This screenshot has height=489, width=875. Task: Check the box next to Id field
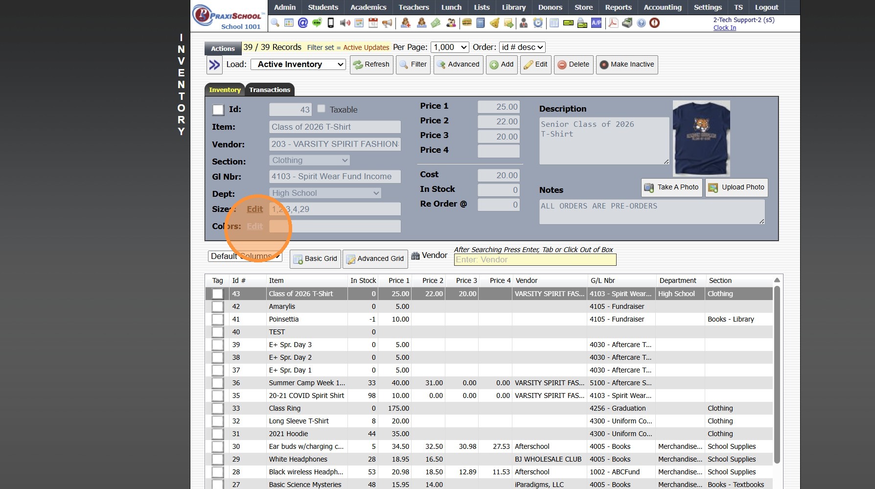pyautogui.click(x=218, y=110)
